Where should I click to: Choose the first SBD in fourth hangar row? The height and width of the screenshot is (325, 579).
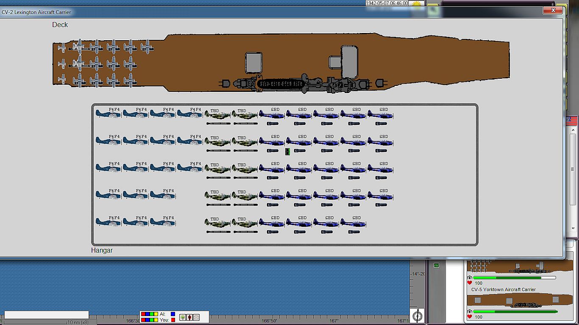tap(272, 195)
